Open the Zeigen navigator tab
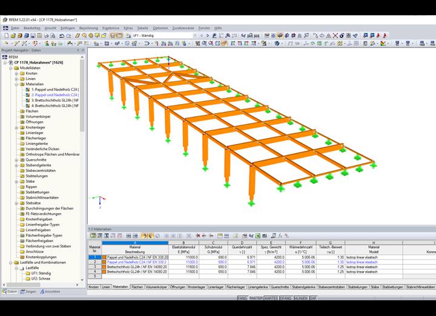The width and height of the screenshot is (436, 316). [28, 292]
